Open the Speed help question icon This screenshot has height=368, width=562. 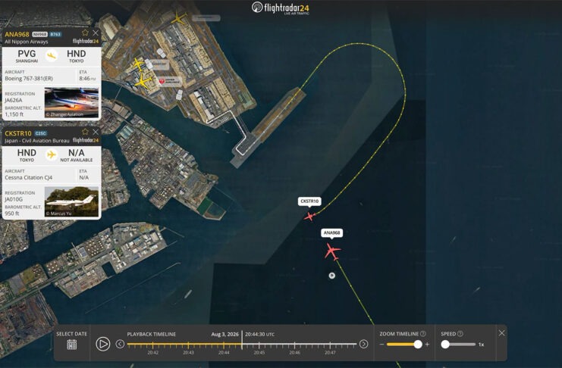point(460,334)
